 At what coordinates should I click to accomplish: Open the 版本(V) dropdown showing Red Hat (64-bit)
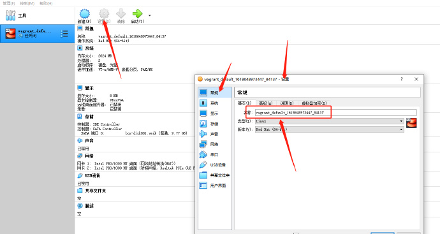point(330,129)
